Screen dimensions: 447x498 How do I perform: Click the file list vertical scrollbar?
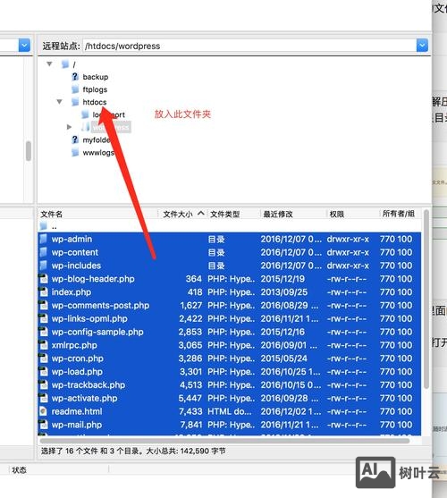click(426, 299)
